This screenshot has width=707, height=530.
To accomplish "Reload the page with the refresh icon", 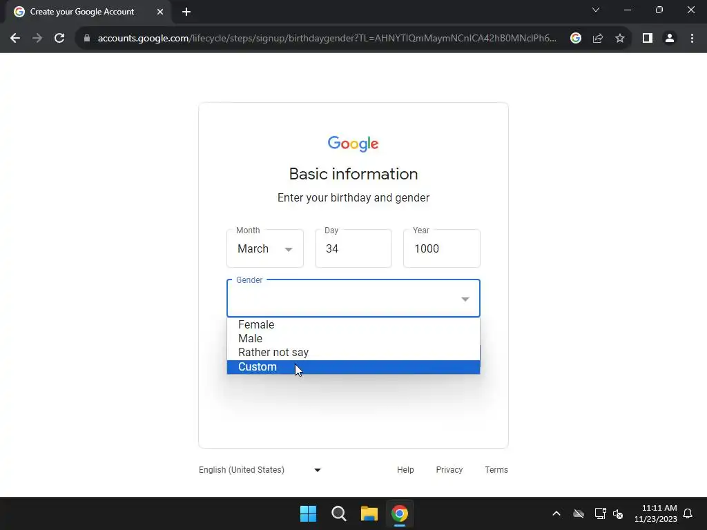I will [x=59, y=39].
